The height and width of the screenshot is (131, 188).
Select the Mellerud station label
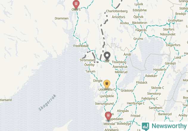coord(121,72)
